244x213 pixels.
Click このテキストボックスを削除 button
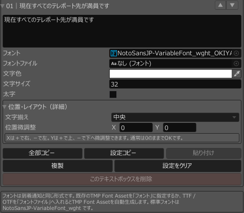coord(122,179)
